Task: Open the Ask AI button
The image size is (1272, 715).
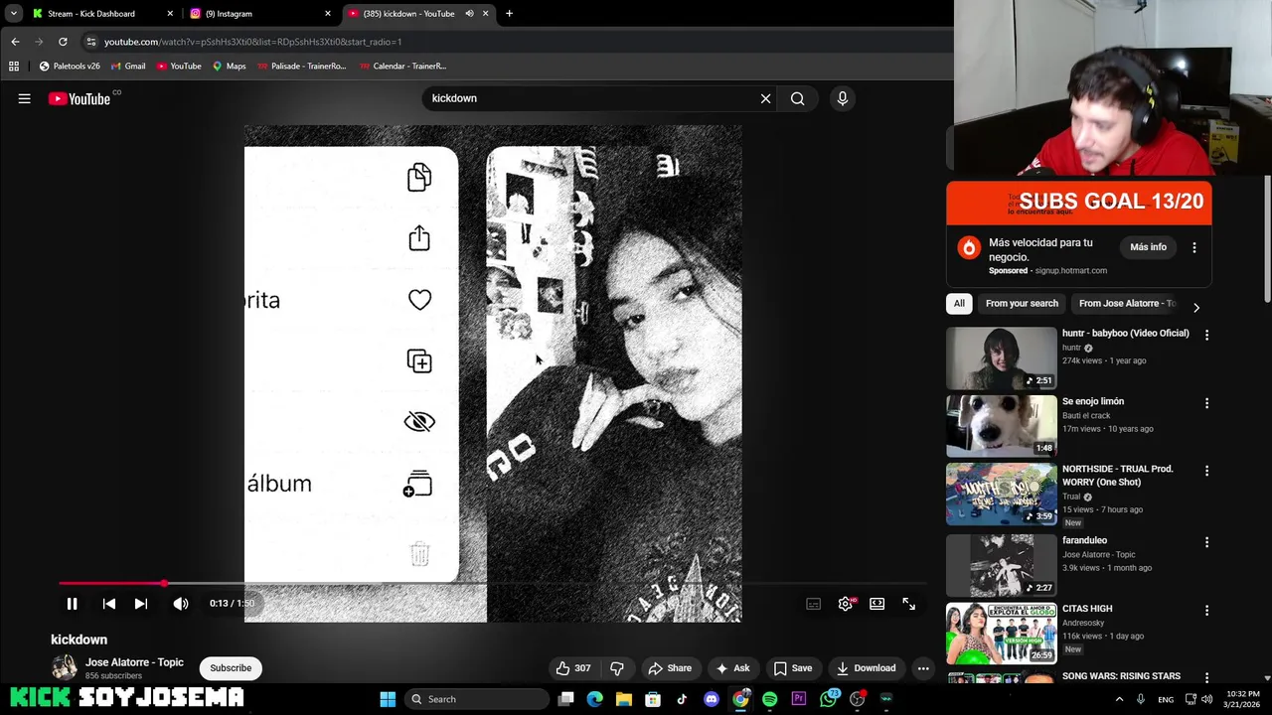Action: [x=732, y=668]
